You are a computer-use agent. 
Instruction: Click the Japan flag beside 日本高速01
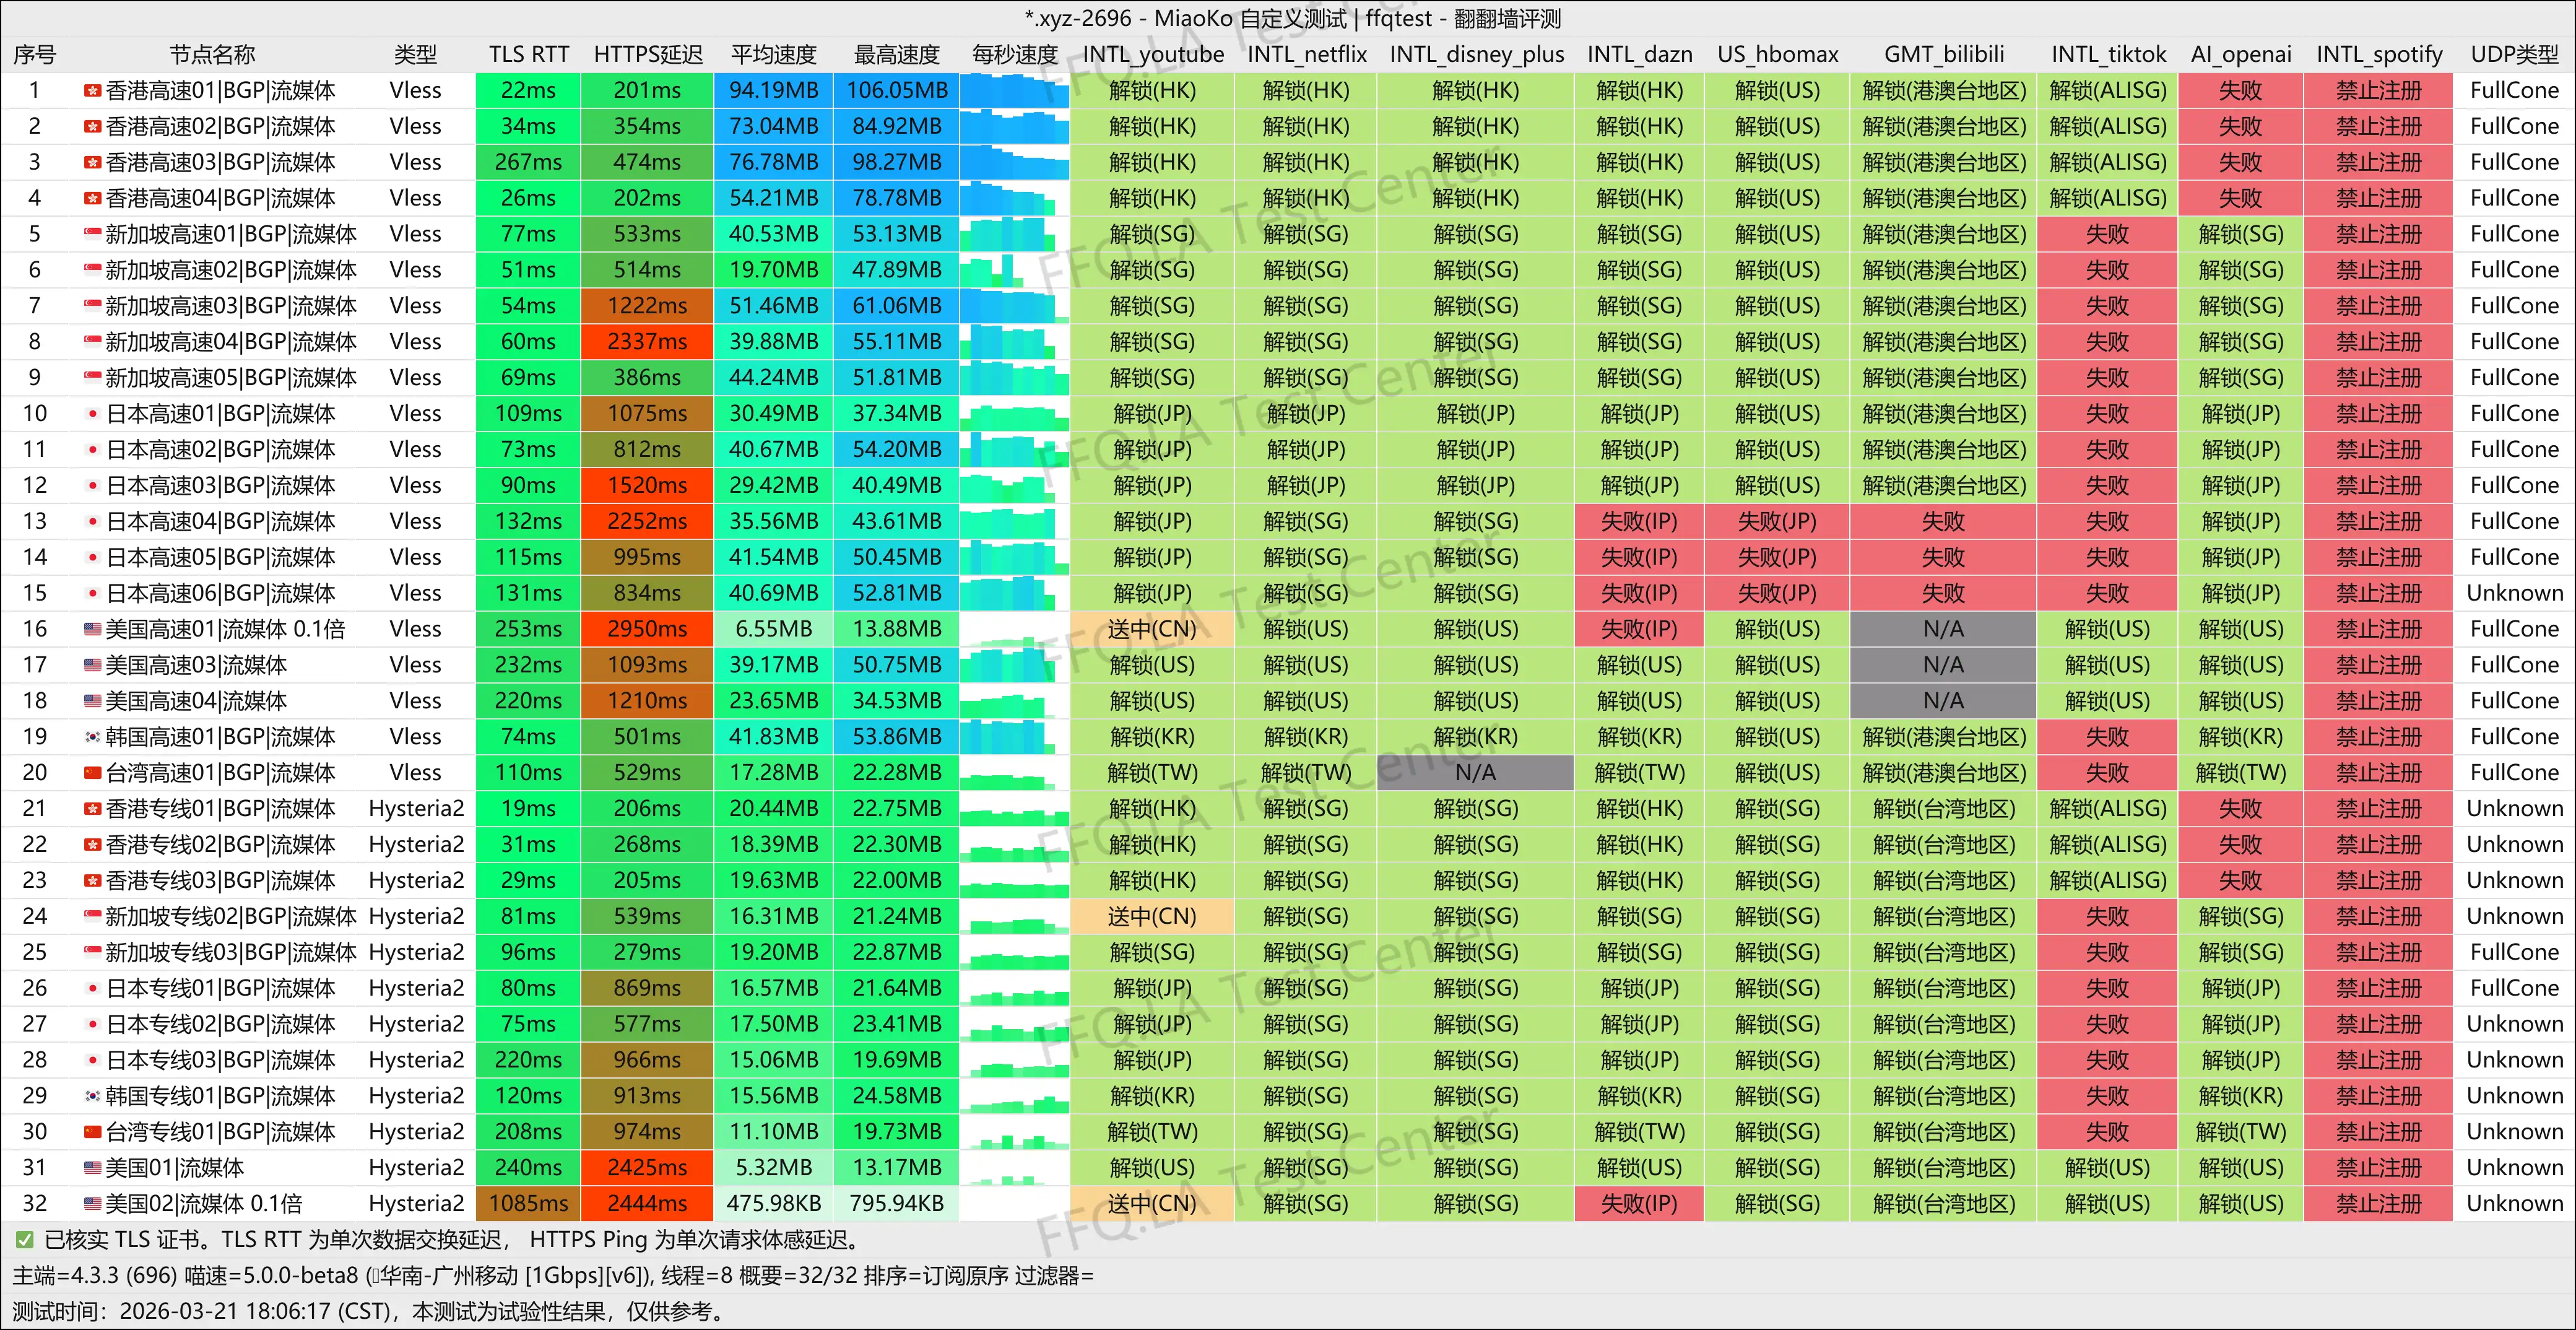(92, 414)
